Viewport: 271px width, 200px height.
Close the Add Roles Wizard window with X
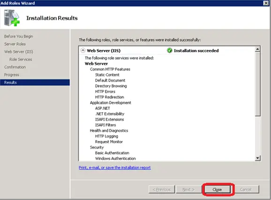[x=266, y=3]
